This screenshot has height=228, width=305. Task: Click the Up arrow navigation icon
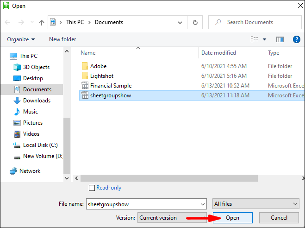pos(42,22)
